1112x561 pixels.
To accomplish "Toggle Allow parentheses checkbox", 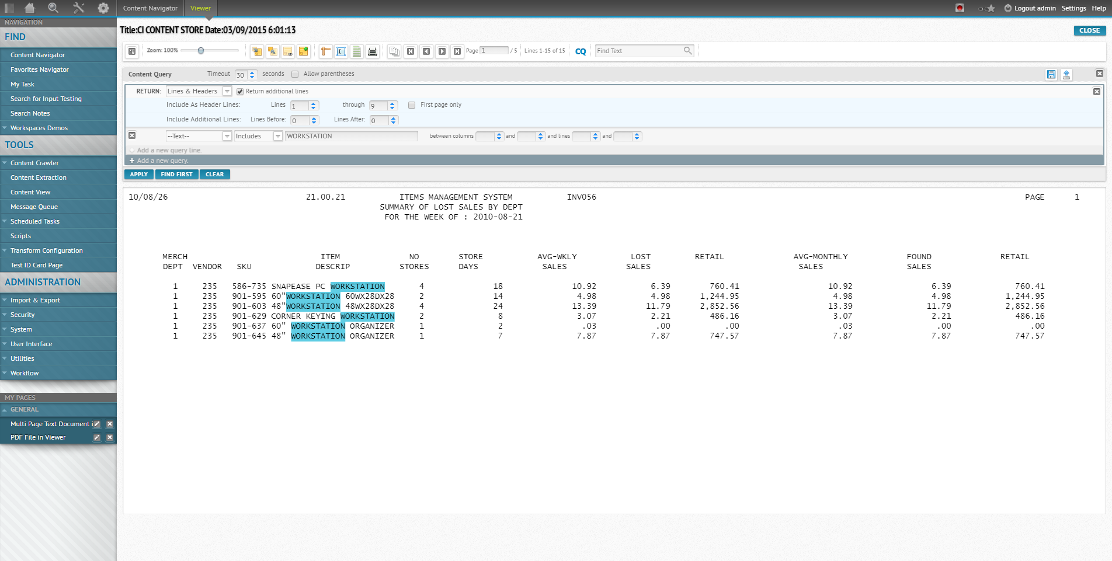I will pyautogui.click(x=295, y=74).
